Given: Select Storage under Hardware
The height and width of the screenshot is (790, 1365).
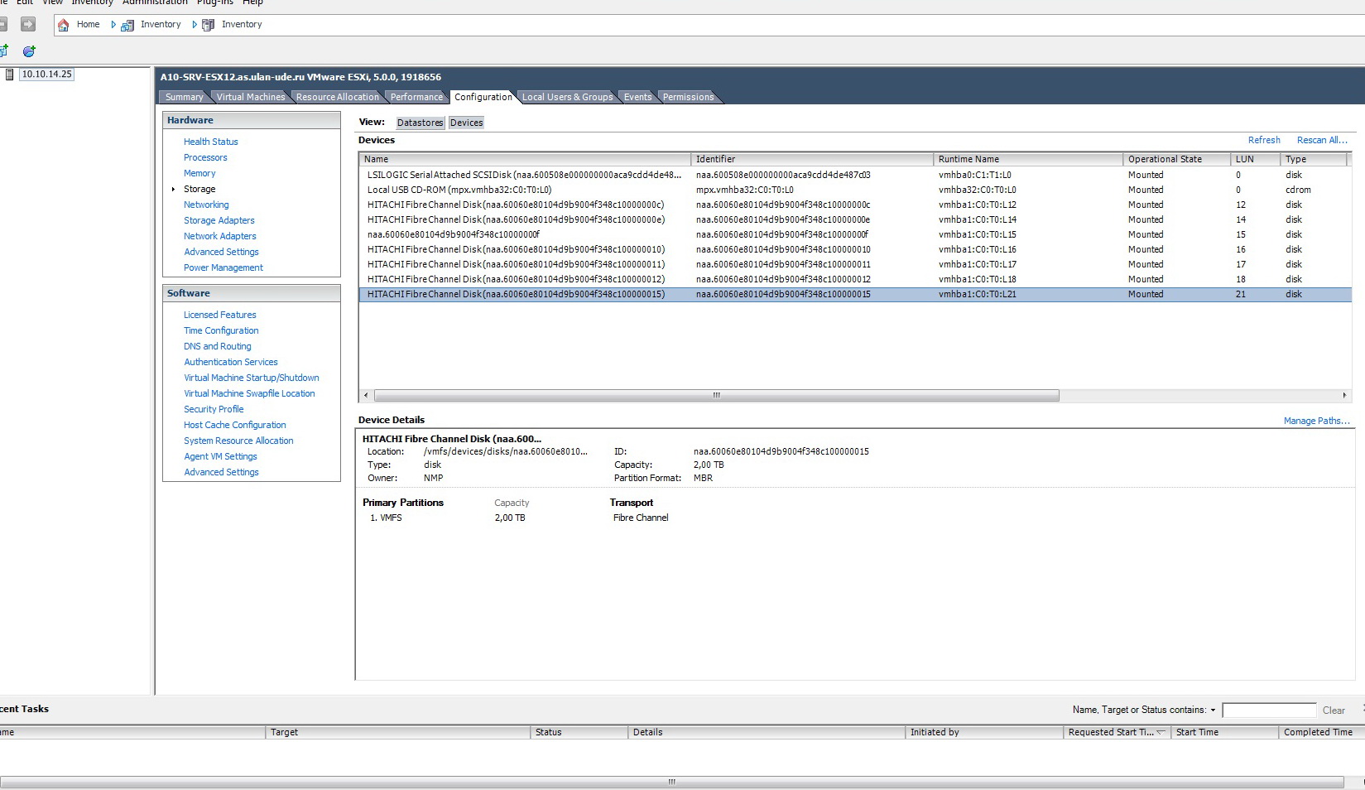Looking at the screenshot, I should (199, 189).
